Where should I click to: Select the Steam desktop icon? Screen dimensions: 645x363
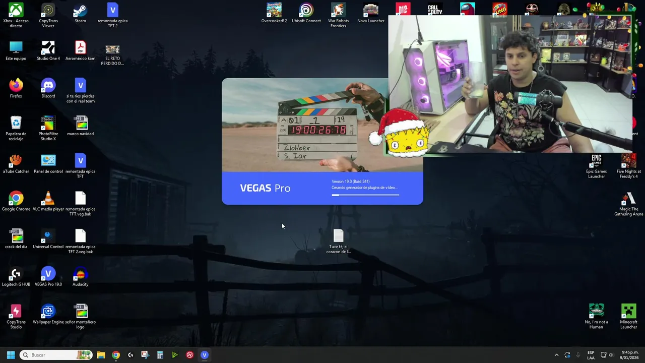(x=80, y=13)
